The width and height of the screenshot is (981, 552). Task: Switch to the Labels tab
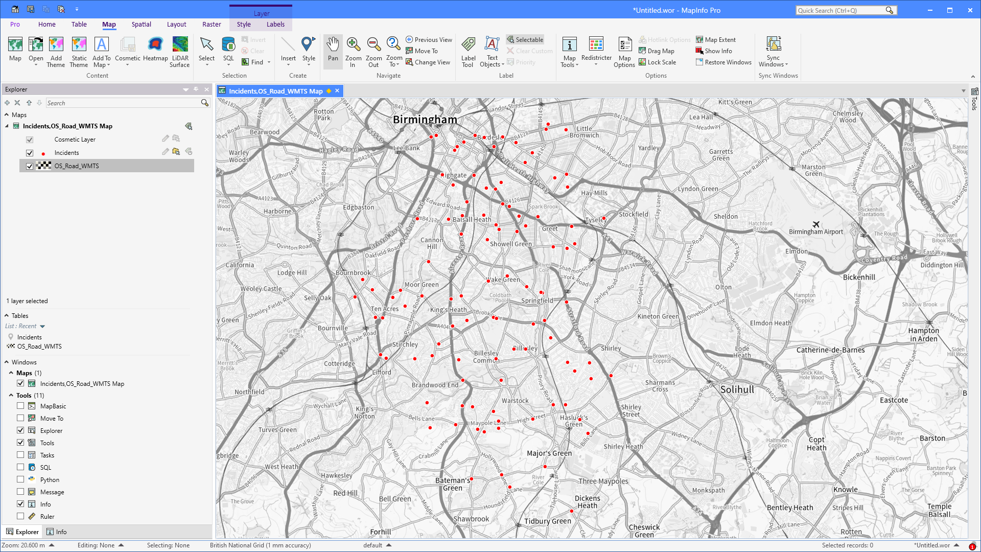275,24
